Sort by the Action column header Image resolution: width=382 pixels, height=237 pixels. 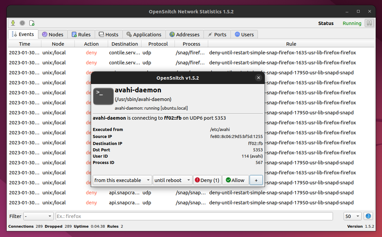[91, 44]
